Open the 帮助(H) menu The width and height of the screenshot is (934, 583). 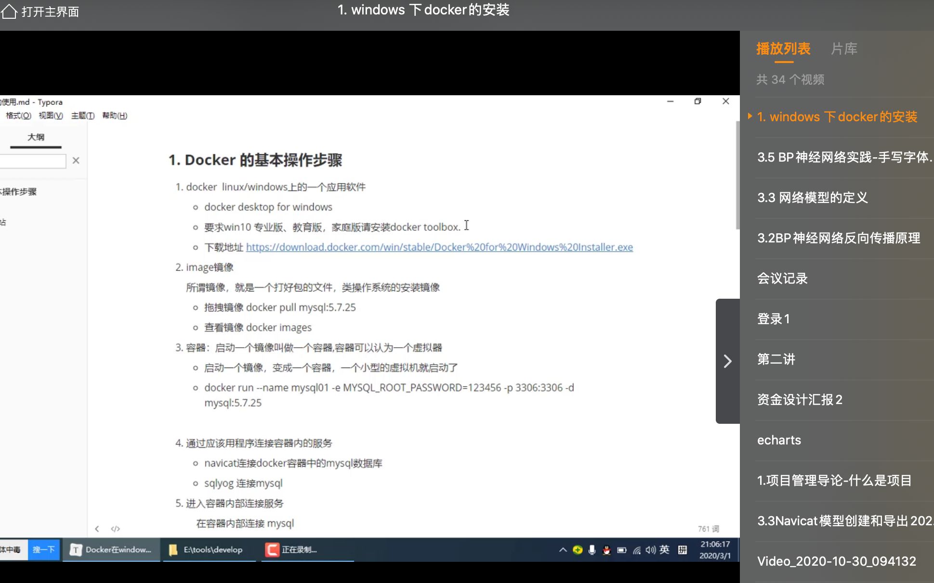115,115
